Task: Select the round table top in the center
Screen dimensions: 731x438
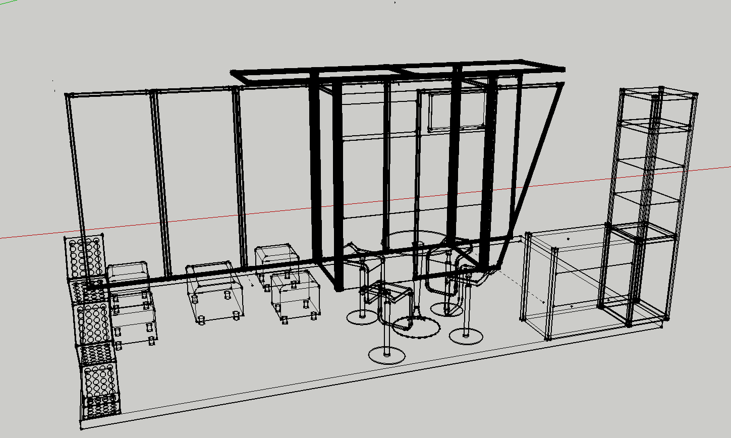Action: (x=414, y=239)
